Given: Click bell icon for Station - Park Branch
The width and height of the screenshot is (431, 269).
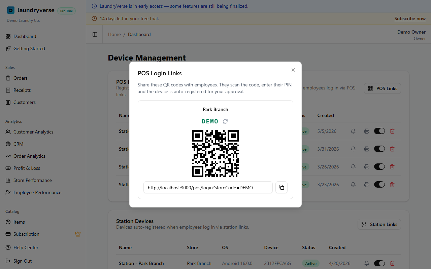Looking at the screenshot, I should coord(367,263).
